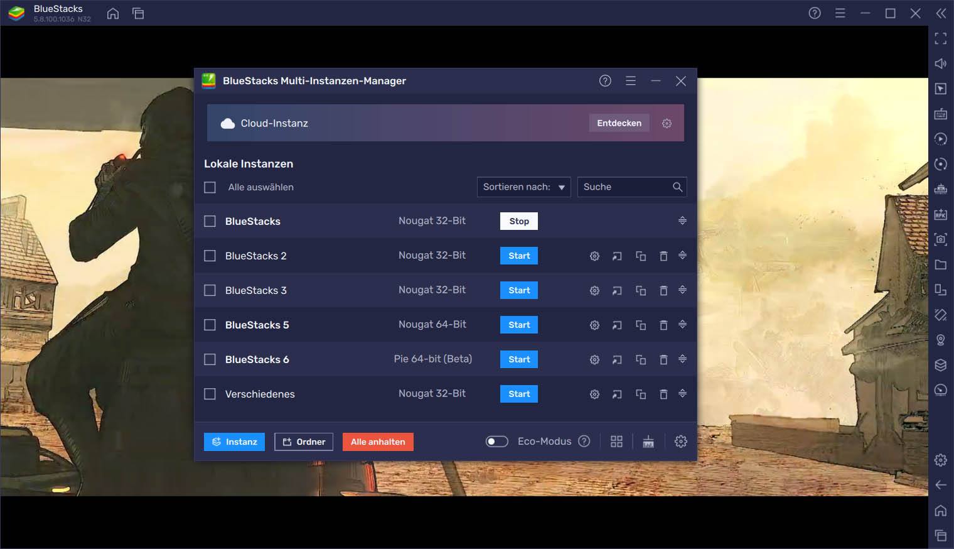Viewport: 954px width, 549px height.
Task: Delete the BlueStacks 2 instance
Action: (x=663, y=256)
